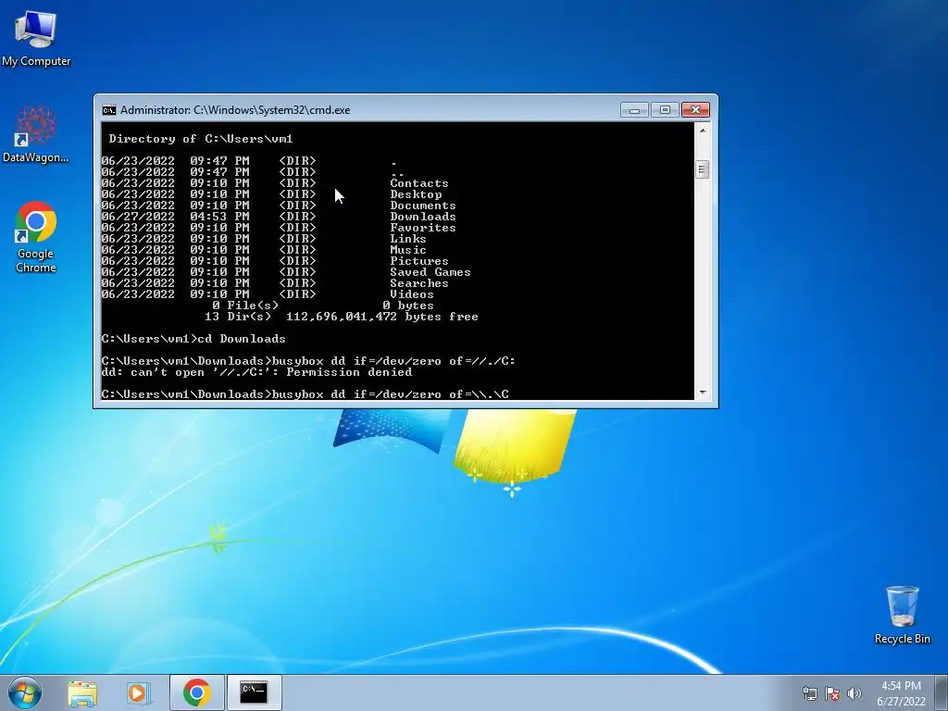Click the command with 'of=//./C:'

[308, 361]
